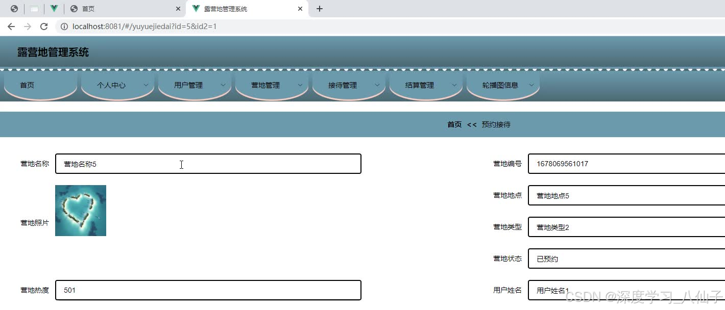Viewport: 725px width, 310px height.
Task: Select the 结算管理 menu item
Action: tap(419, 85)
